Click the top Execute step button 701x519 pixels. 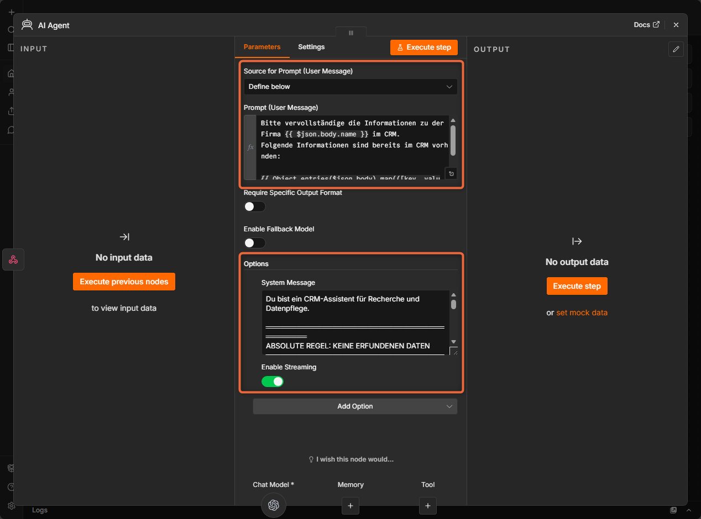point(424,47)
